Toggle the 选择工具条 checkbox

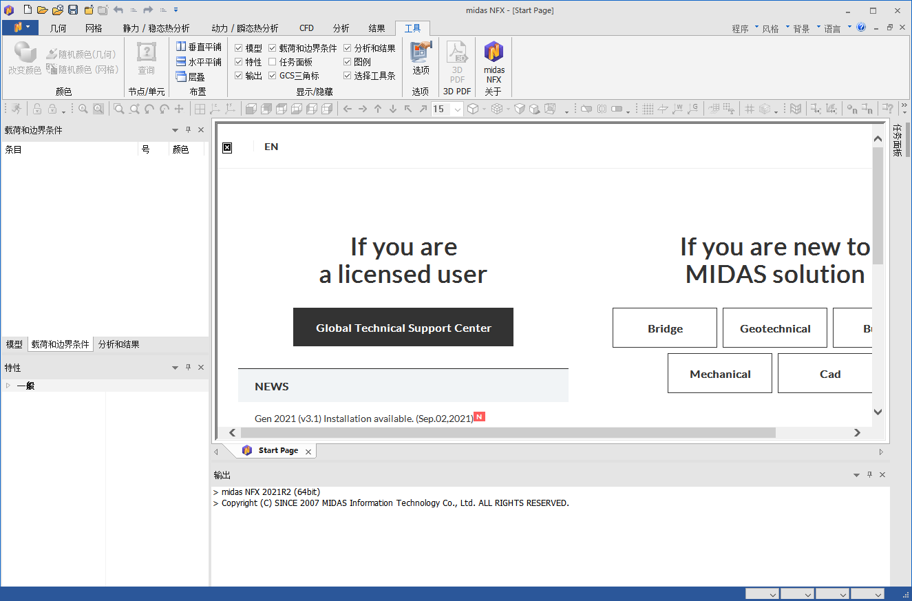coord(348,76)
